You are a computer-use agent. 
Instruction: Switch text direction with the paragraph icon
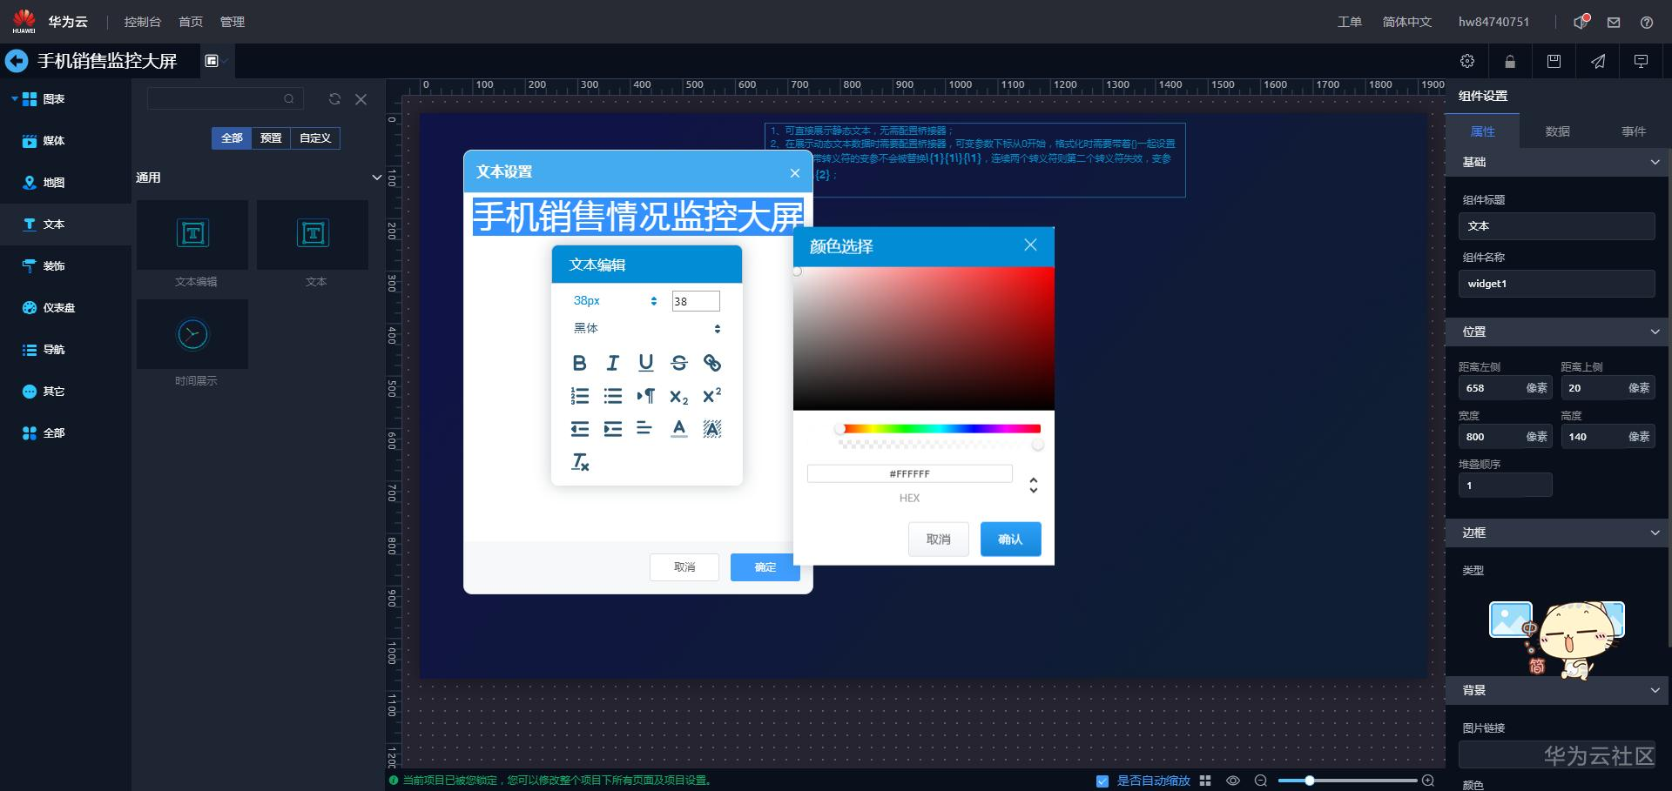coord(646,396)
